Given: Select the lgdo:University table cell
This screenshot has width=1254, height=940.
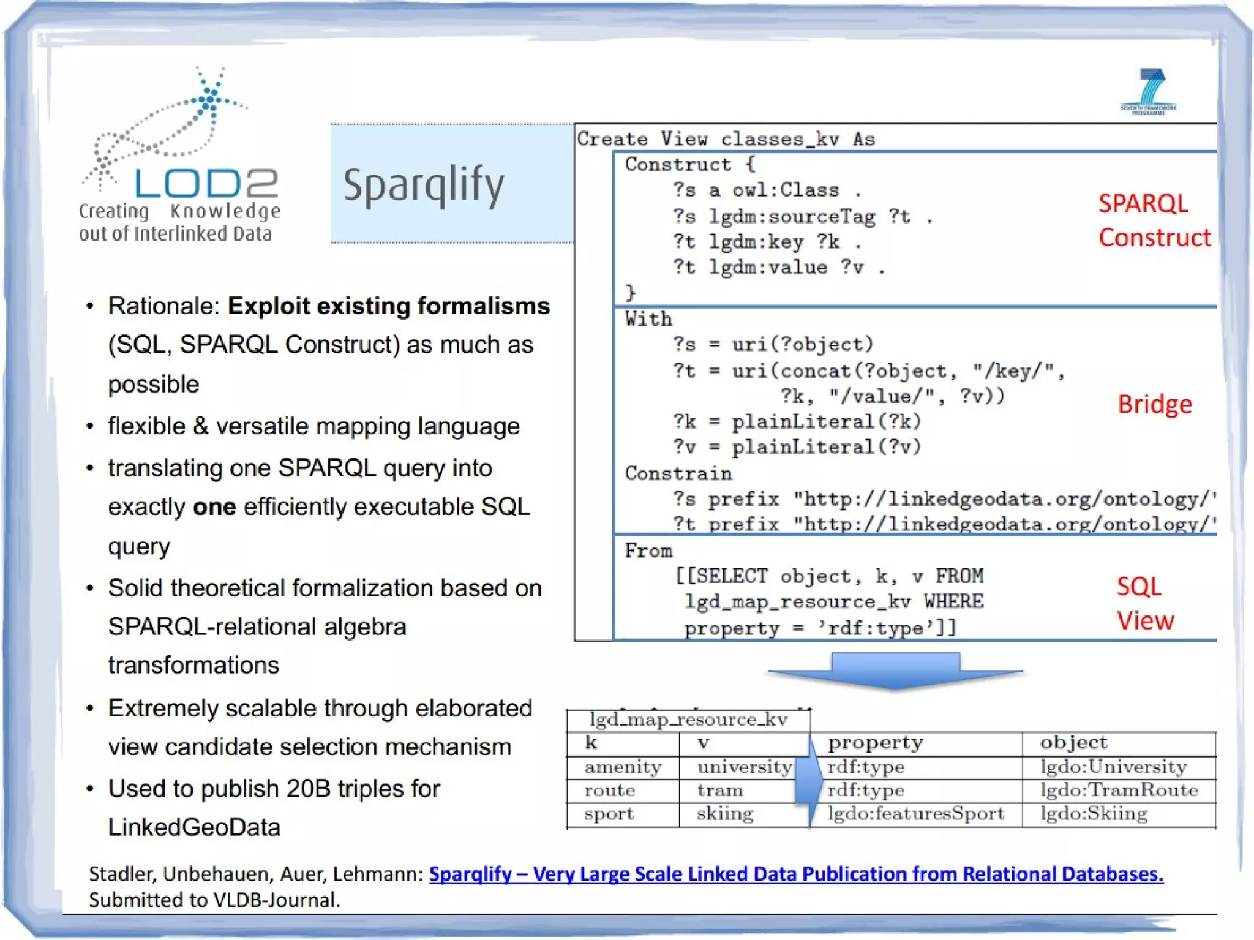Looking at the screenshot, I should (1113, 767).
